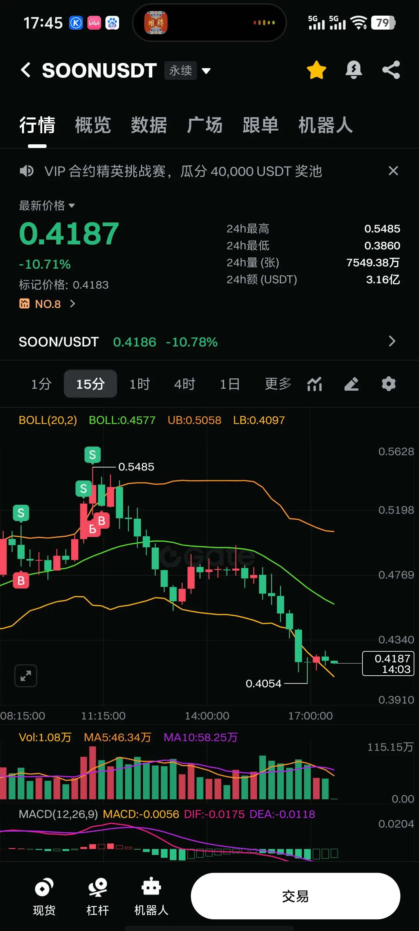Tap the 标记价格 0.4183 text
Image resolution: width=419 pixels, height=931 pixels.
coord(64,285)
